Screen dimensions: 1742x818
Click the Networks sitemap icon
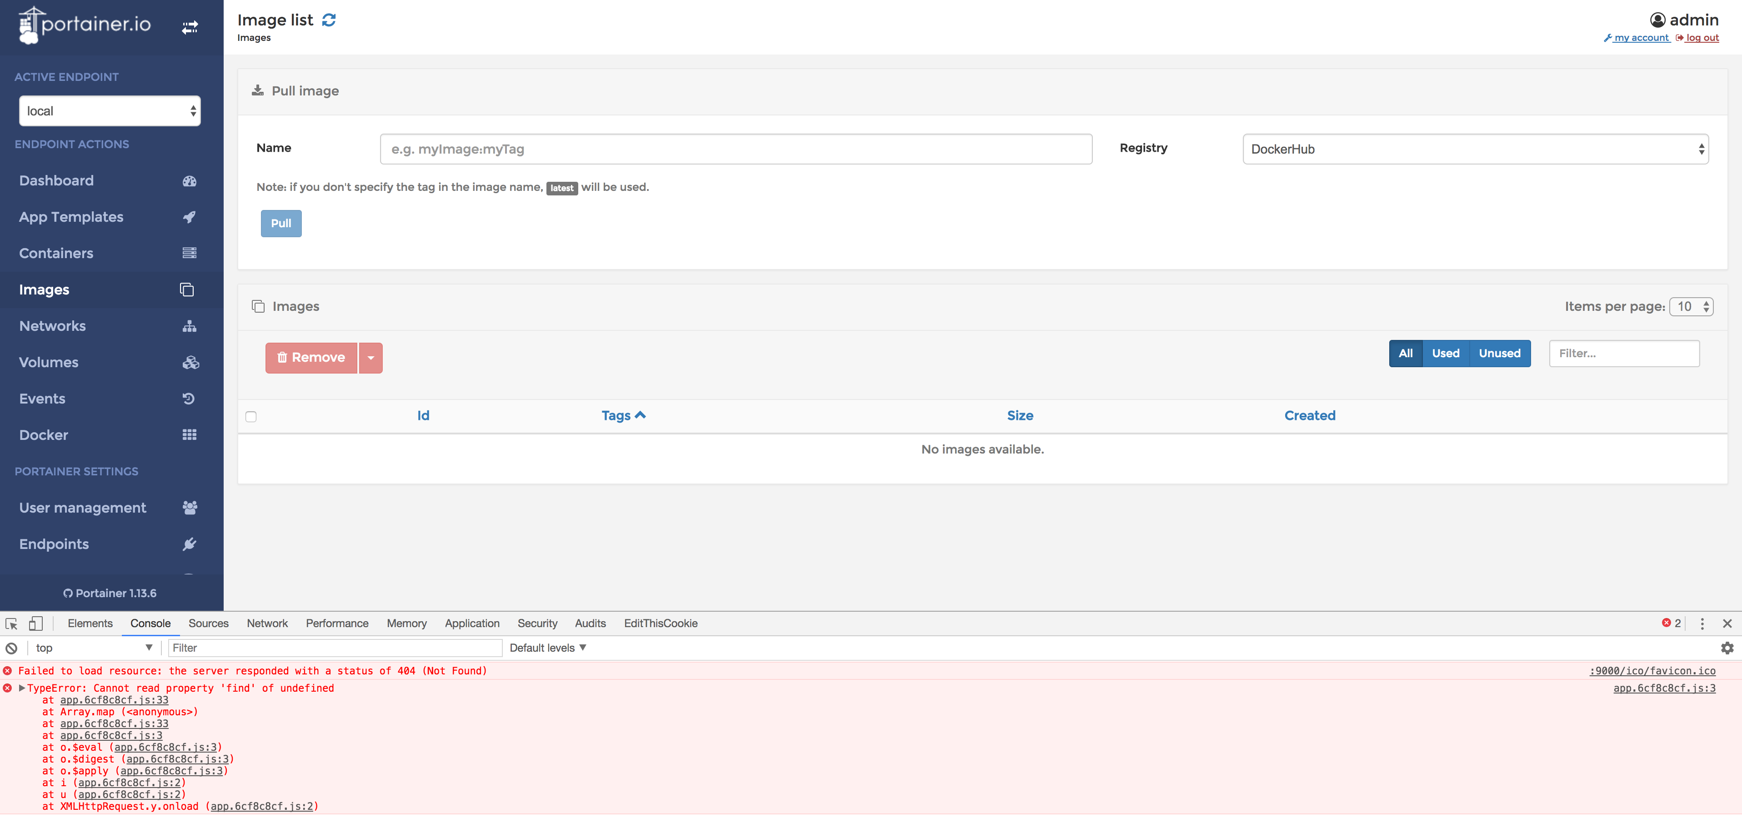[x=190, y=326]
